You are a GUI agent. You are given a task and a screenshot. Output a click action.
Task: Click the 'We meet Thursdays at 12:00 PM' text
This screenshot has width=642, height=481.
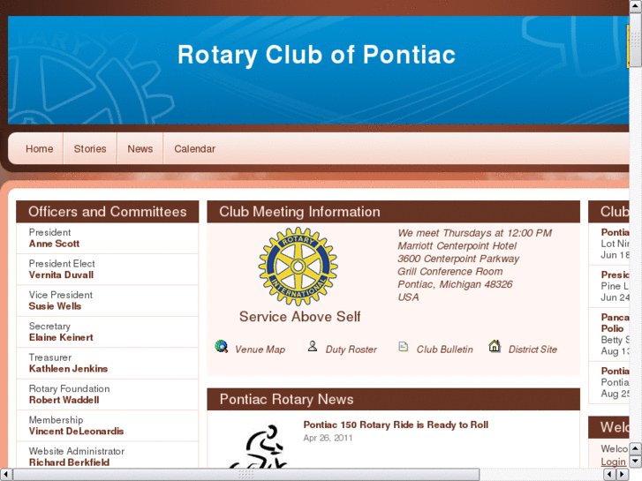[474, 233]
